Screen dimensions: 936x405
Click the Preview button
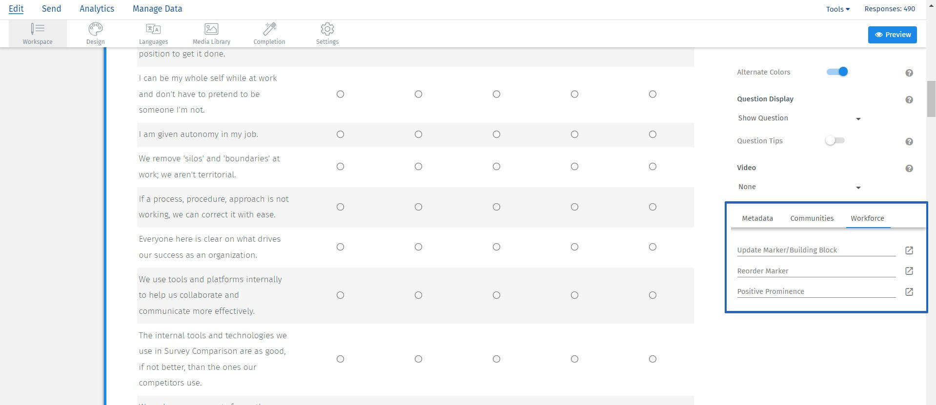[892, 35]
